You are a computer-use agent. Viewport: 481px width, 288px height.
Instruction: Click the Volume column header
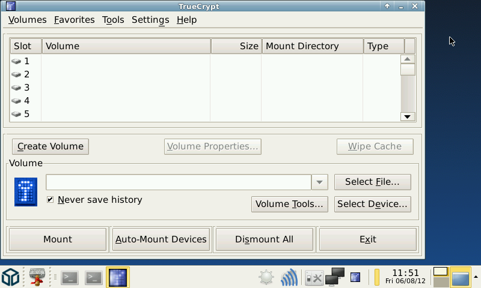[x=126, y=46]
